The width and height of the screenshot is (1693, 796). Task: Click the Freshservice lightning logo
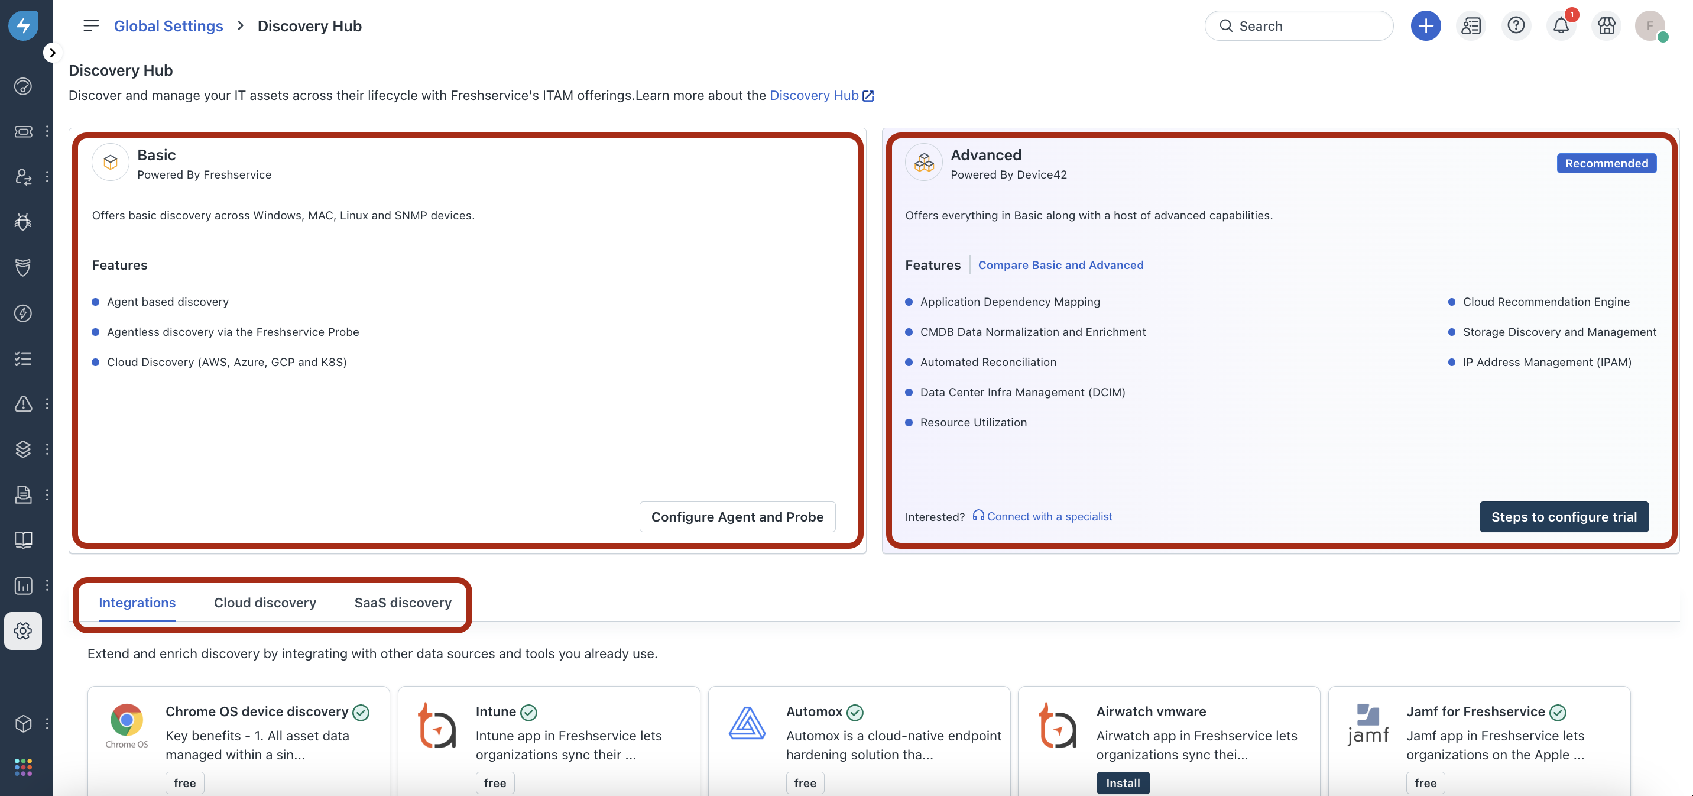(23, 25)
